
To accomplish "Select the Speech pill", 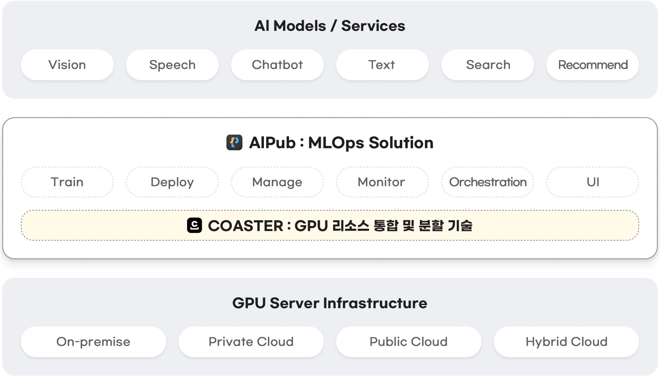I will pyautogui.click(x=172, y=65).
